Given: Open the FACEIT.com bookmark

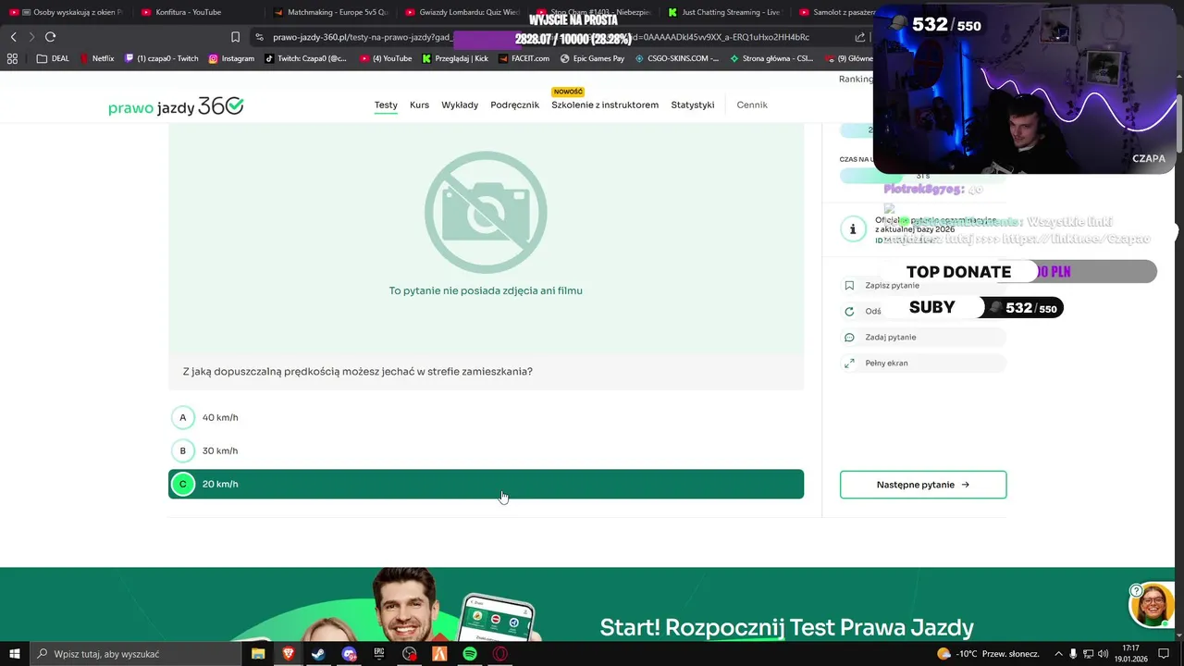Looking at the screenshot, I should click(524, 58).
